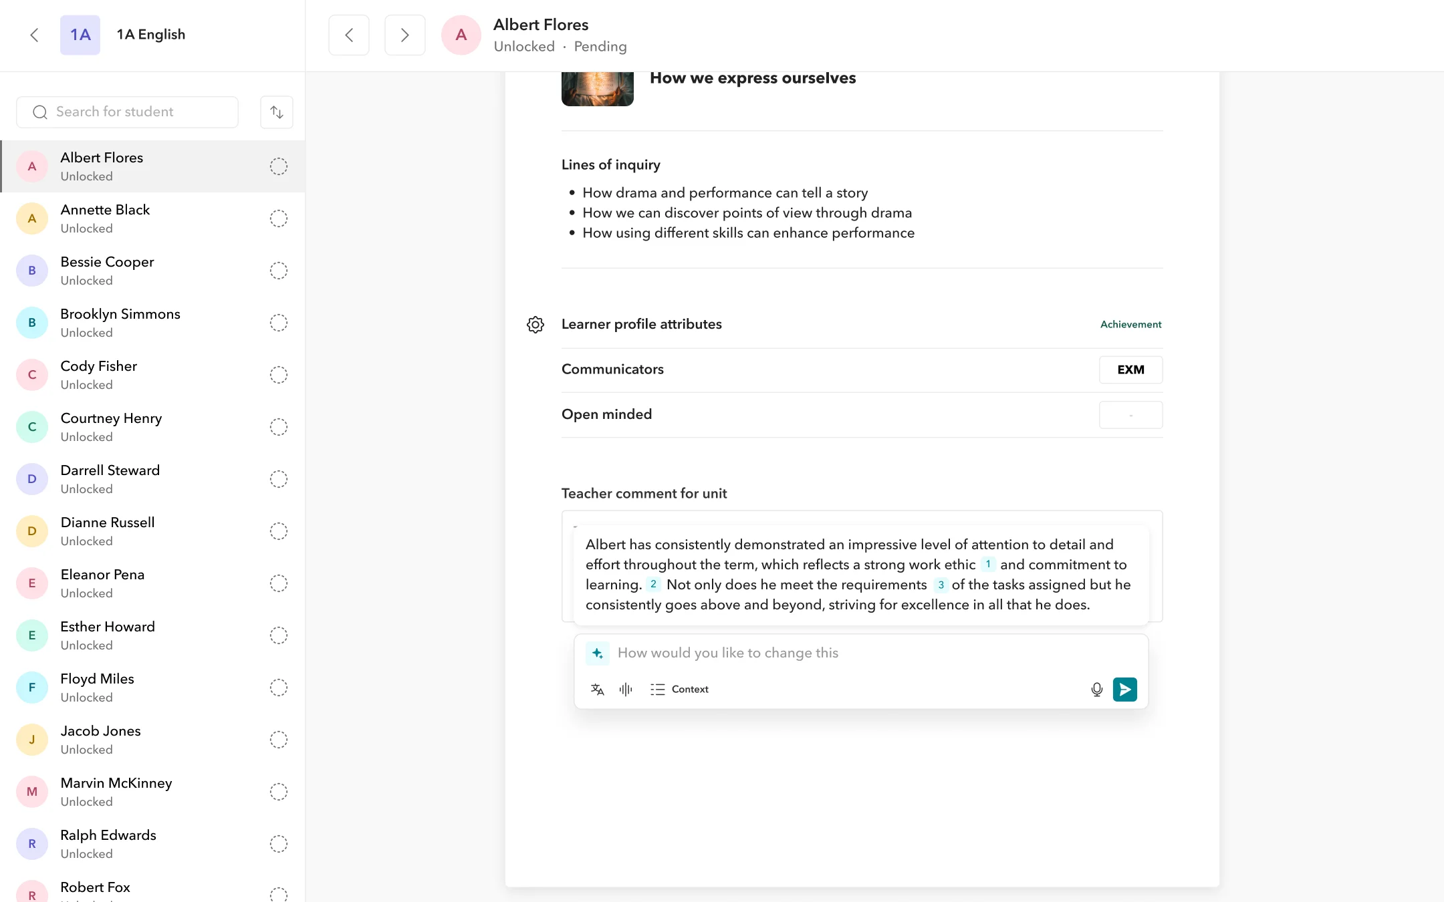This screenshot has height=902, width=1444.
Task: Toggle status circle for Brooklyn Simmons
Action: pos(279,323)
